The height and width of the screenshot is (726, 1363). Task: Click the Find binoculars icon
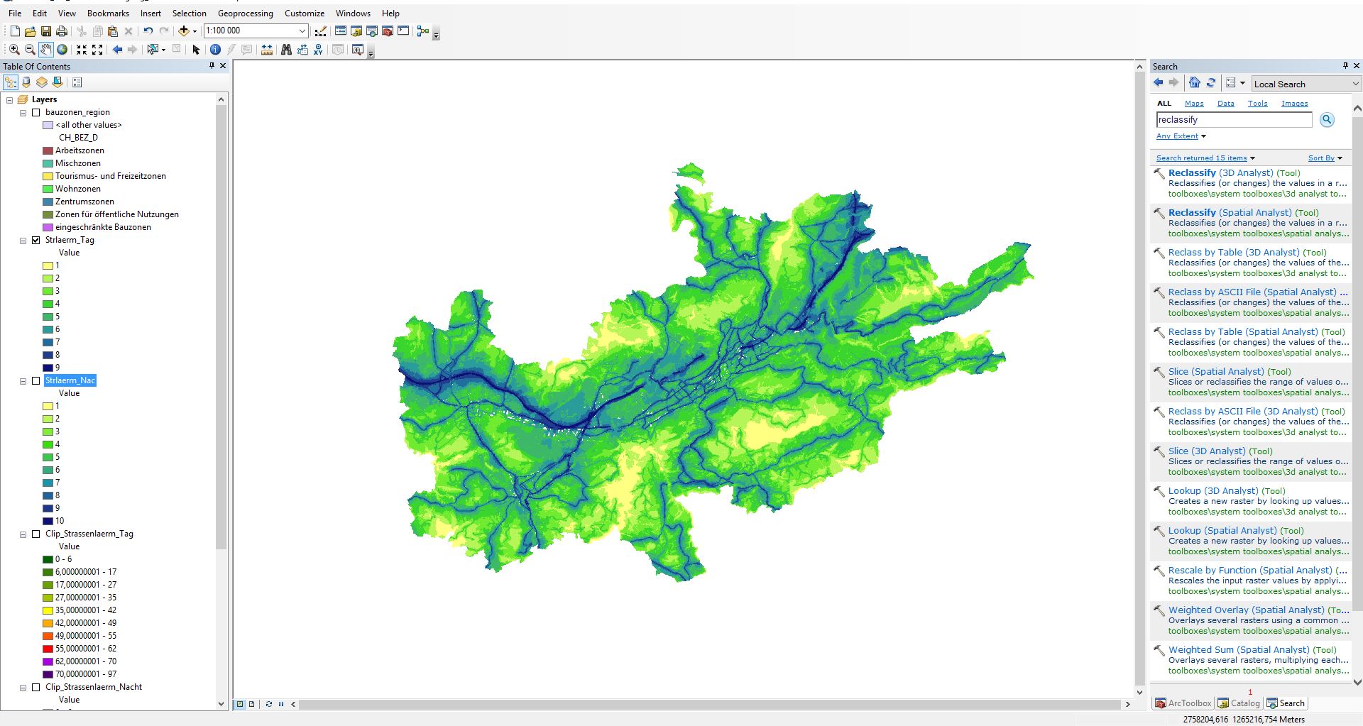click(x=286, y=50)
